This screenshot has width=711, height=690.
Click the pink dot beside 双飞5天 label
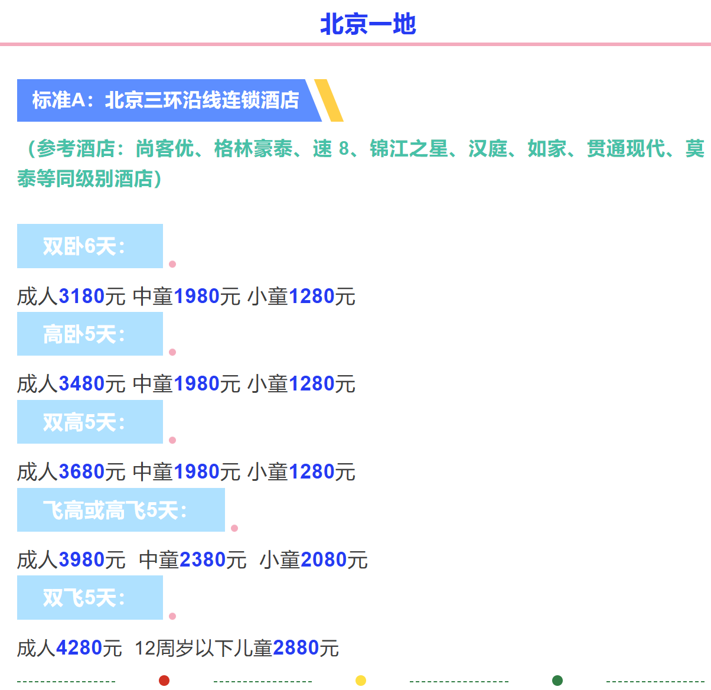[172, 617]
